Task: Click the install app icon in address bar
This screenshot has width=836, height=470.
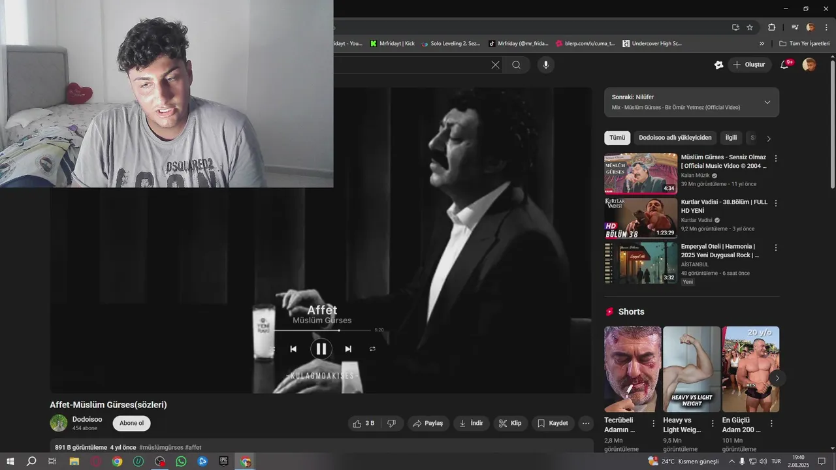Action: (735, 27)
